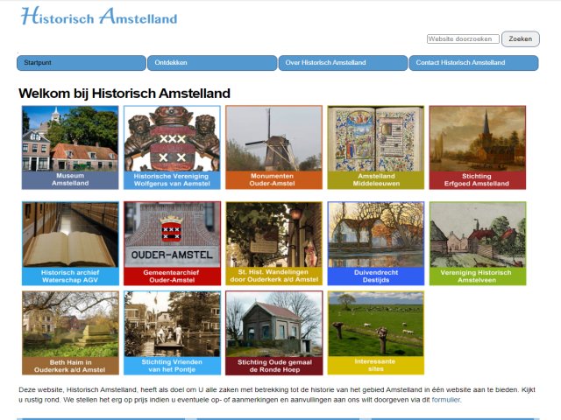
Task: Open the Gemeentearchief Ouder-Amstel tile
Action: [172, 243]
